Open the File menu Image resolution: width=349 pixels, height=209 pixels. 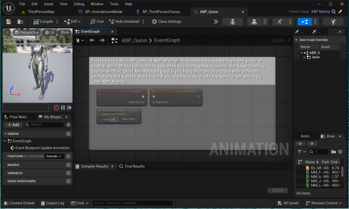pos(22,4)
